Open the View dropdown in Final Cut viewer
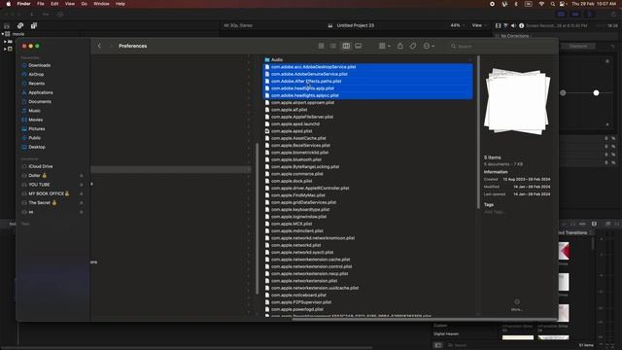Screen dimensions: 622x350 (478, 25)
